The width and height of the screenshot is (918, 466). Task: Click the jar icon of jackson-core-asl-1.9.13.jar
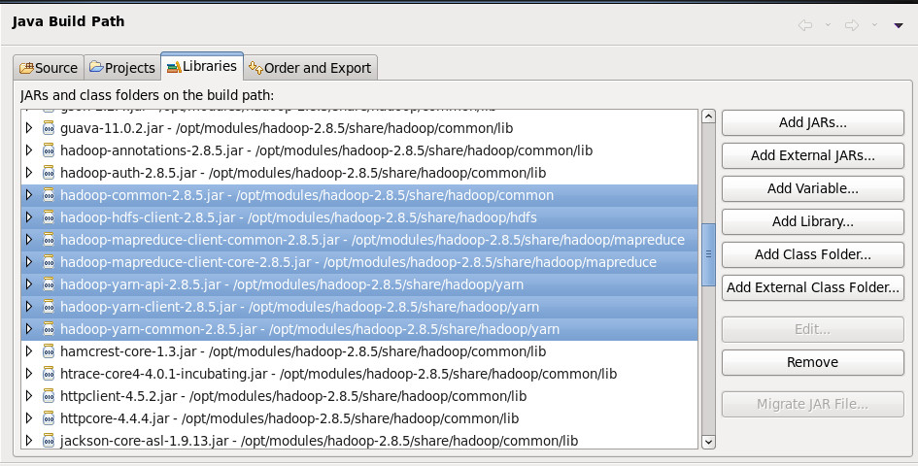[49, 441]
